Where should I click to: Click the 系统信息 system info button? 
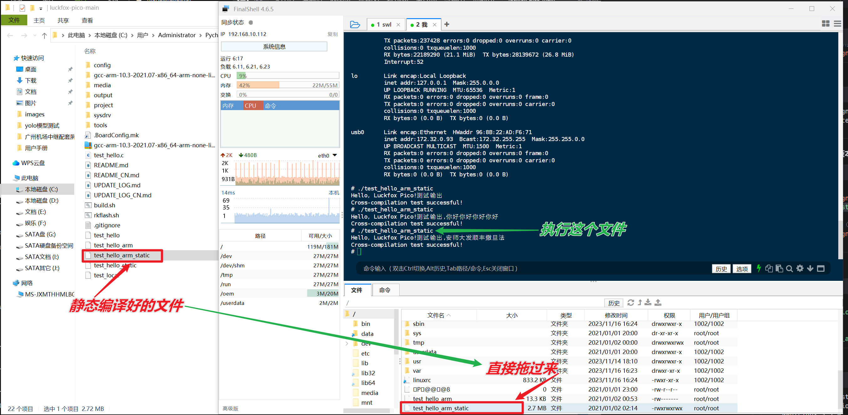[274, 46]
